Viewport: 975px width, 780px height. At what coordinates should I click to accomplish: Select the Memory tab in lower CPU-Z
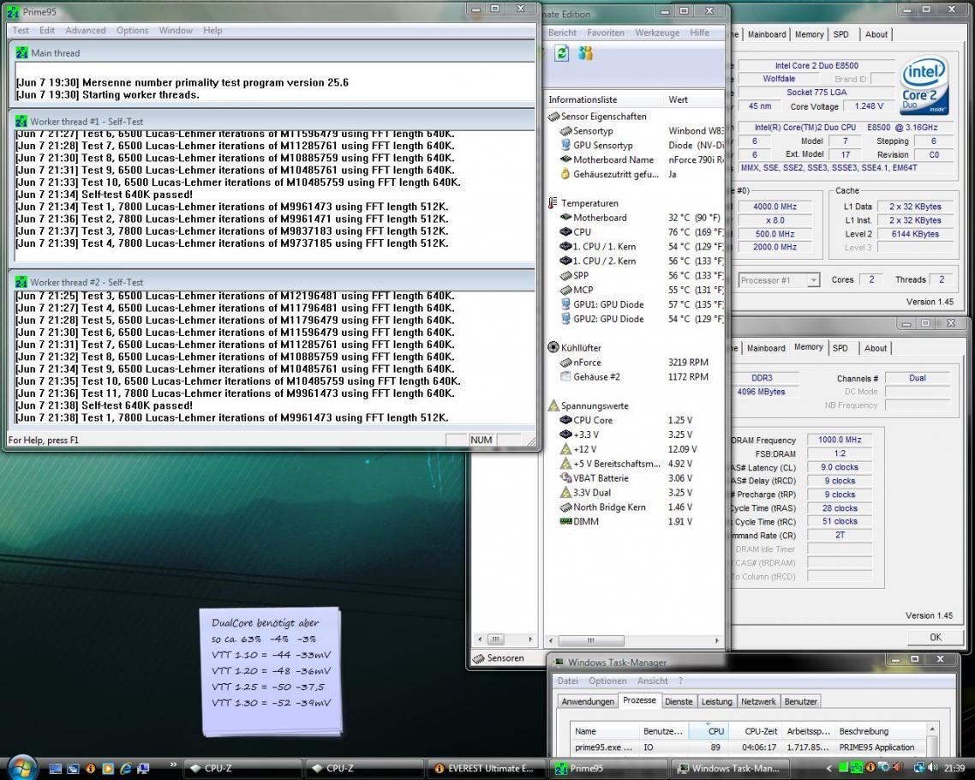coord(808,347)
